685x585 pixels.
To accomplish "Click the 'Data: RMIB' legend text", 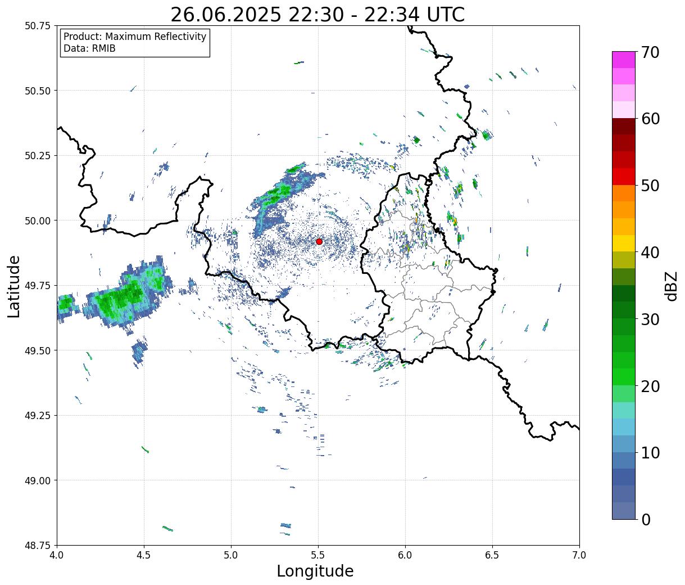I will coord(89,49).
